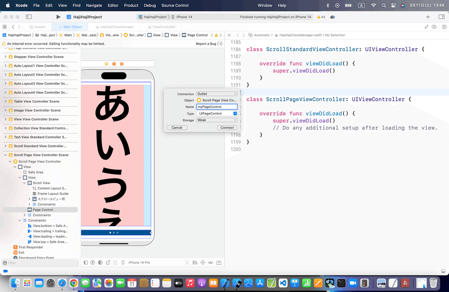Collapse the bottom Constraints group showing View.bottom
The width and height of the screenshot is (449, 292).
20,220
